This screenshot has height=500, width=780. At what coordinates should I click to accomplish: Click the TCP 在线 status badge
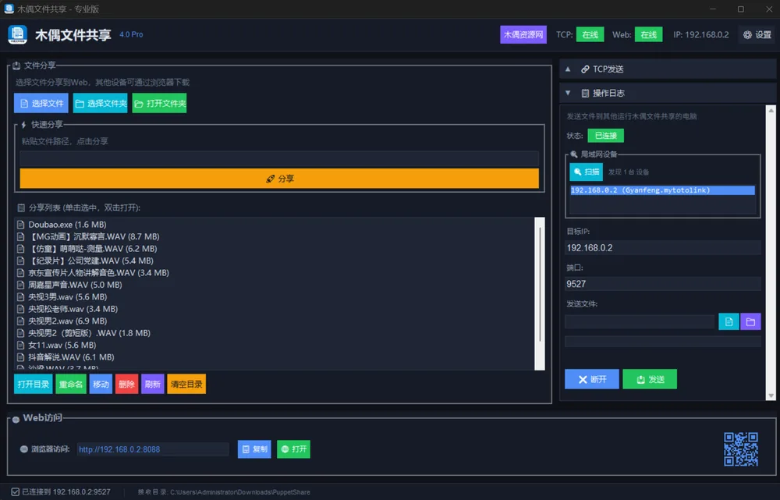click(x=590, y=35)
